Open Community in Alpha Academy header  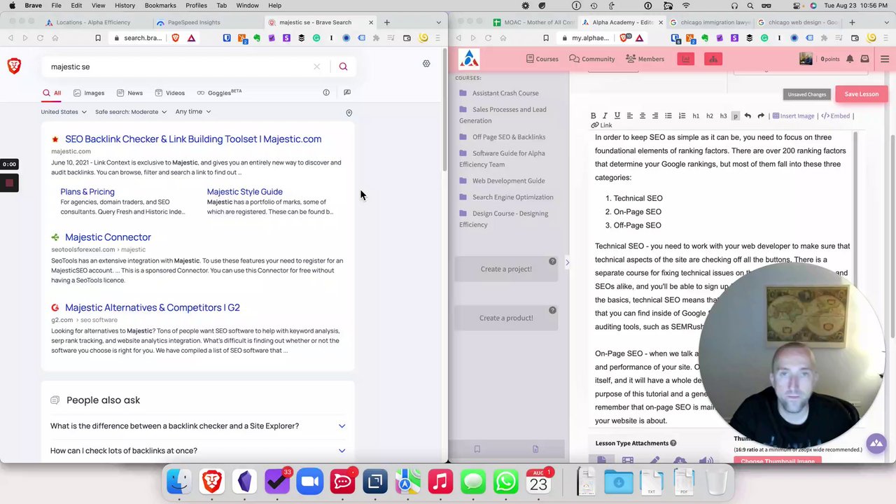pos(592,59)
